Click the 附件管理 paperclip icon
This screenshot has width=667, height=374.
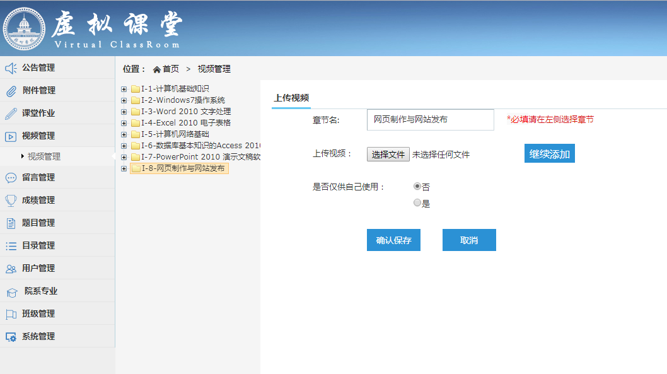point(11,91)
